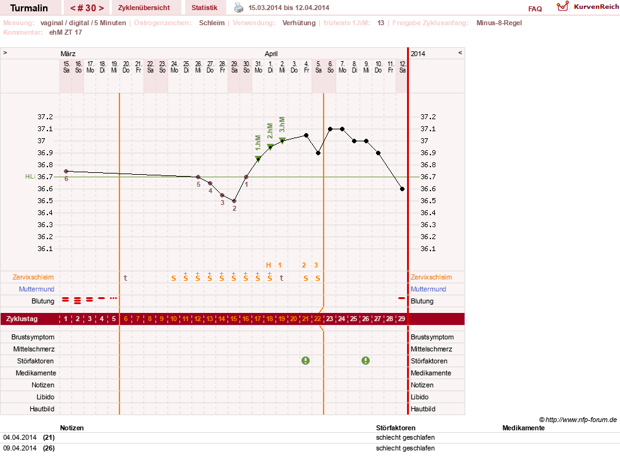Click the lowest temperature point labeled 2
The height and width of the screenshot is (465, 620).
pos(234,201)
